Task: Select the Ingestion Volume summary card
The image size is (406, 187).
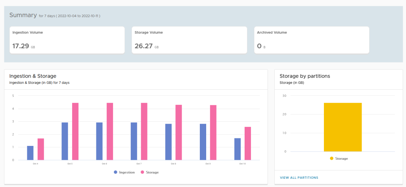Action: [x=67, y=40]
